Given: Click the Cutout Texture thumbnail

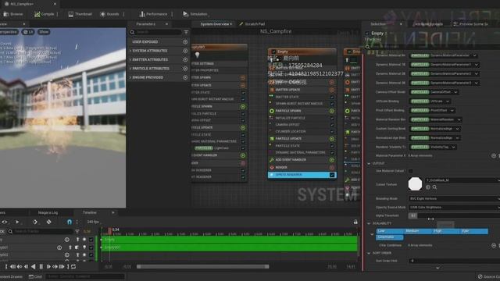Looking at the screenshot, I should [415, 184].
